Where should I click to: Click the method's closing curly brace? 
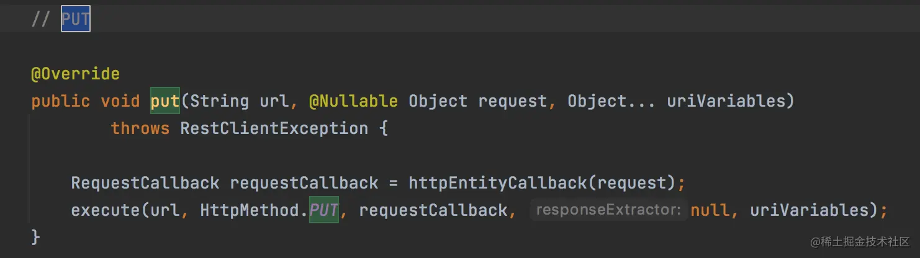pos(35,237)
